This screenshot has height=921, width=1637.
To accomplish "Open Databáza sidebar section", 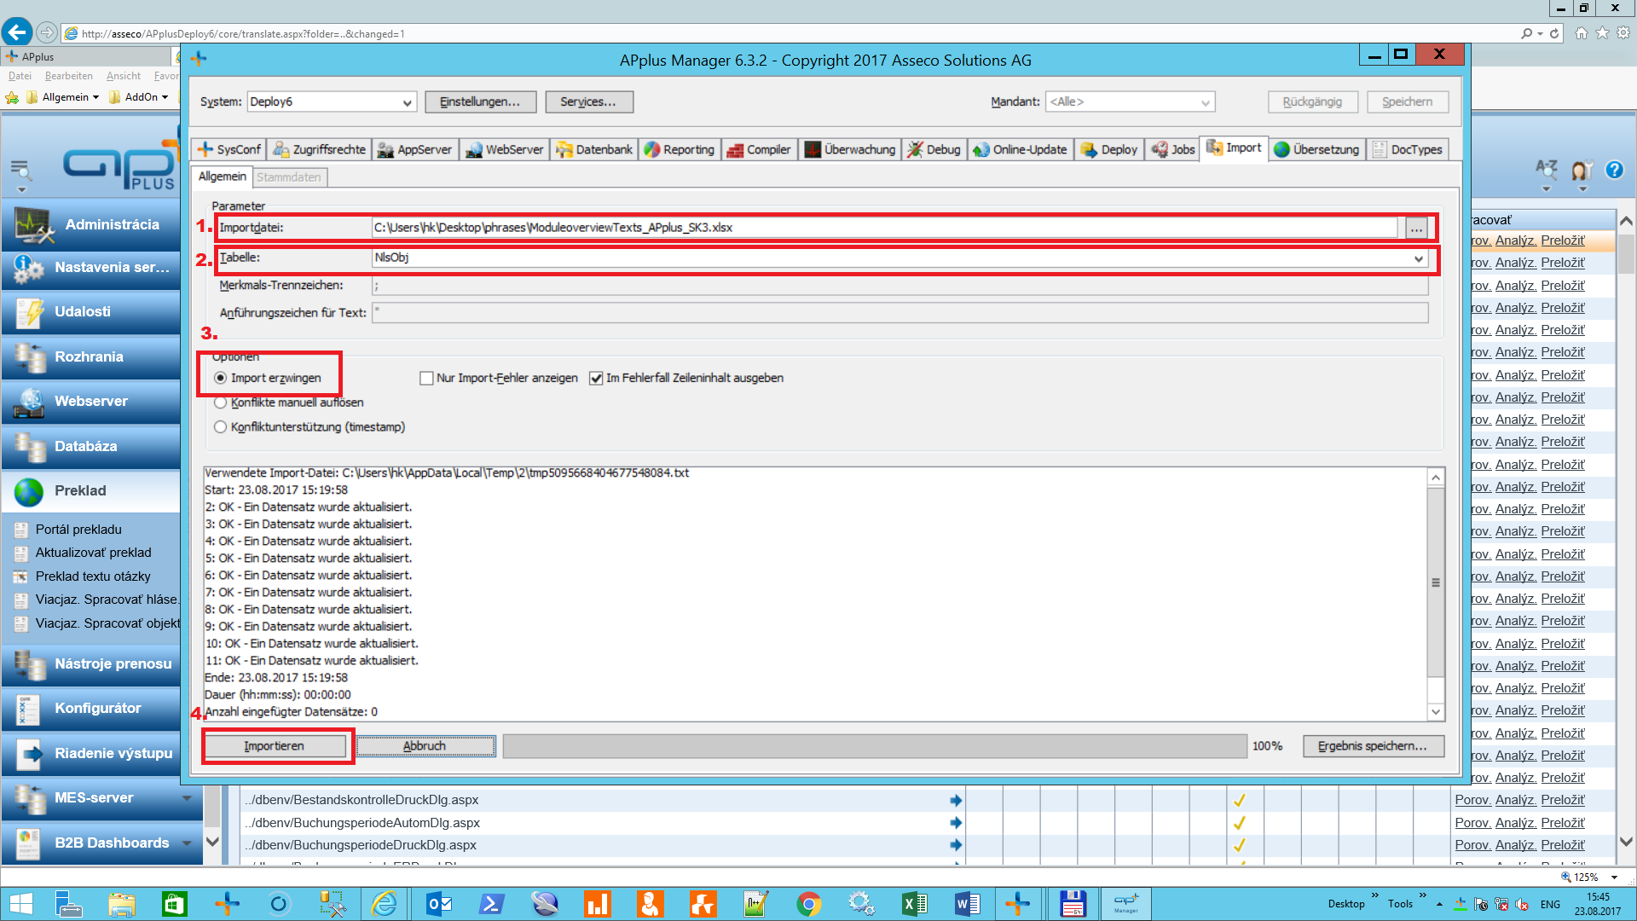I will coord(90,447).
